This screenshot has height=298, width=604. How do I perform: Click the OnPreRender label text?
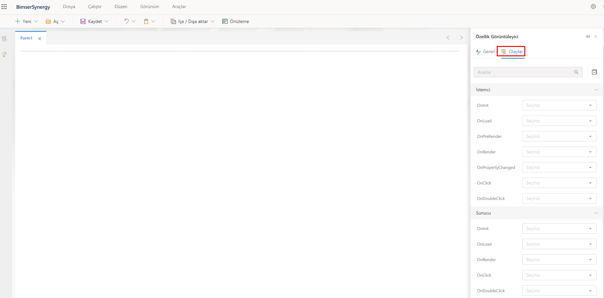489,136
